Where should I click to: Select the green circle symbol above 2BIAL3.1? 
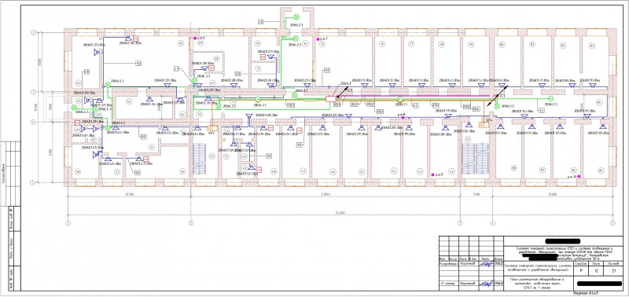click(258, 99)
